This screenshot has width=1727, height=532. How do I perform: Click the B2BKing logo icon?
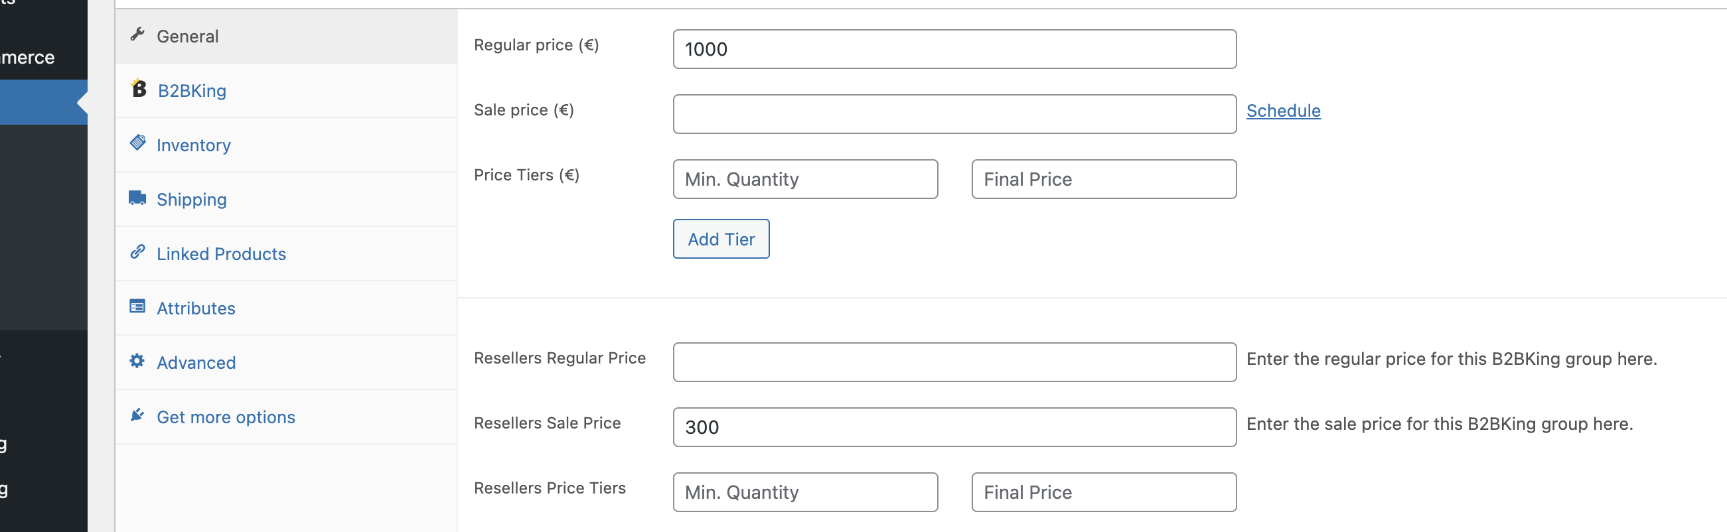[x=138, y=88]
